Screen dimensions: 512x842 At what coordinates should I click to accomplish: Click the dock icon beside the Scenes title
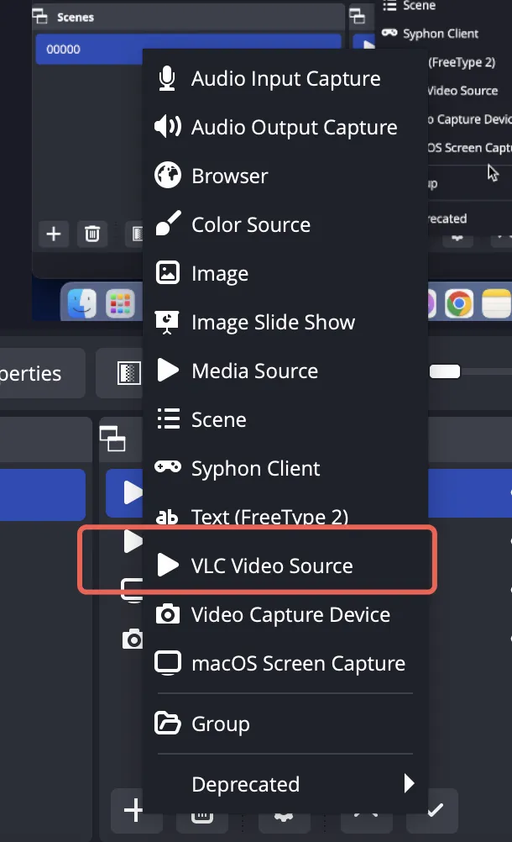click(x=39, y=17)
